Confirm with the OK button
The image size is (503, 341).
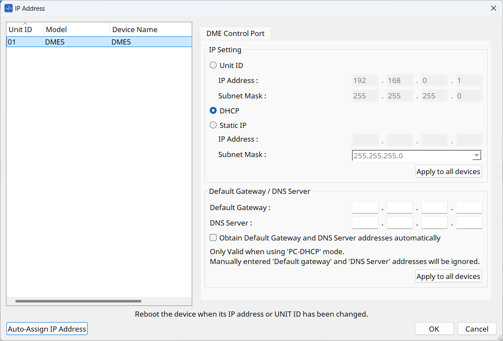pyautogui.click(x=434, y=329)
